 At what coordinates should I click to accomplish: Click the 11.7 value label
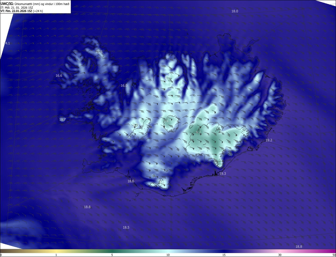click(62, 120)
